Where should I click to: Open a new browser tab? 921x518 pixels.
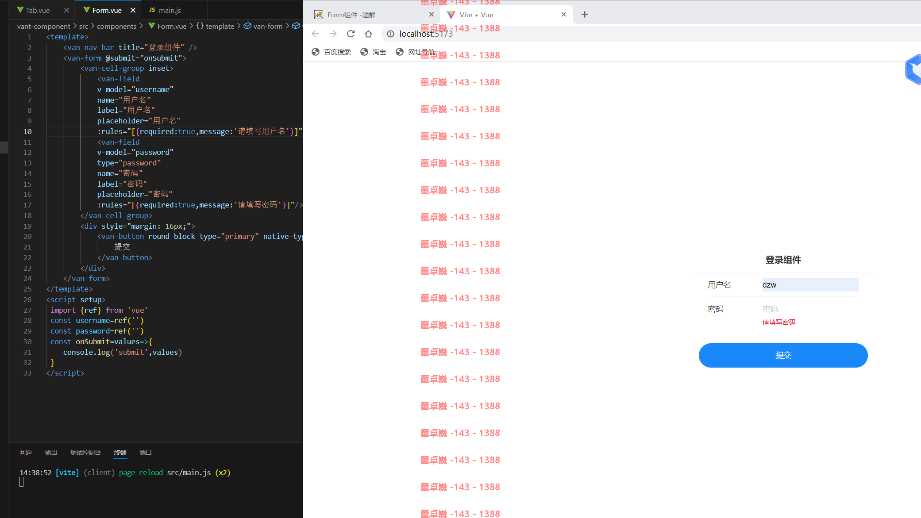(x=585, y=15)
